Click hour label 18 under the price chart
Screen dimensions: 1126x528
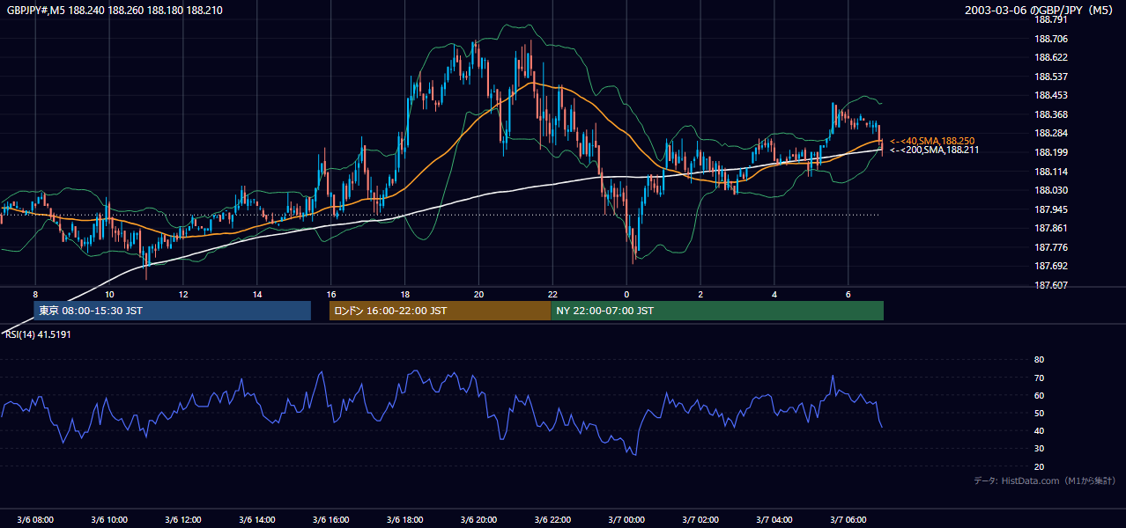(x=404, y=294)
